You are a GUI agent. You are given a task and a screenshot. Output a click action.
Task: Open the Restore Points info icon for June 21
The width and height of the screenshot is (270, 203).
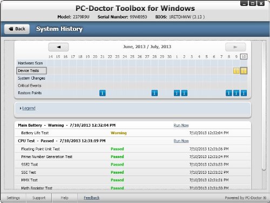(103, 93)
